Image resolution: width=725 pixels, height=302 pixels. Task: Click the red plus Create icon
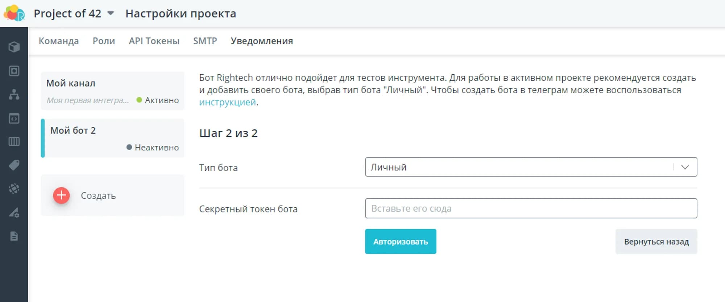[61, 195]
